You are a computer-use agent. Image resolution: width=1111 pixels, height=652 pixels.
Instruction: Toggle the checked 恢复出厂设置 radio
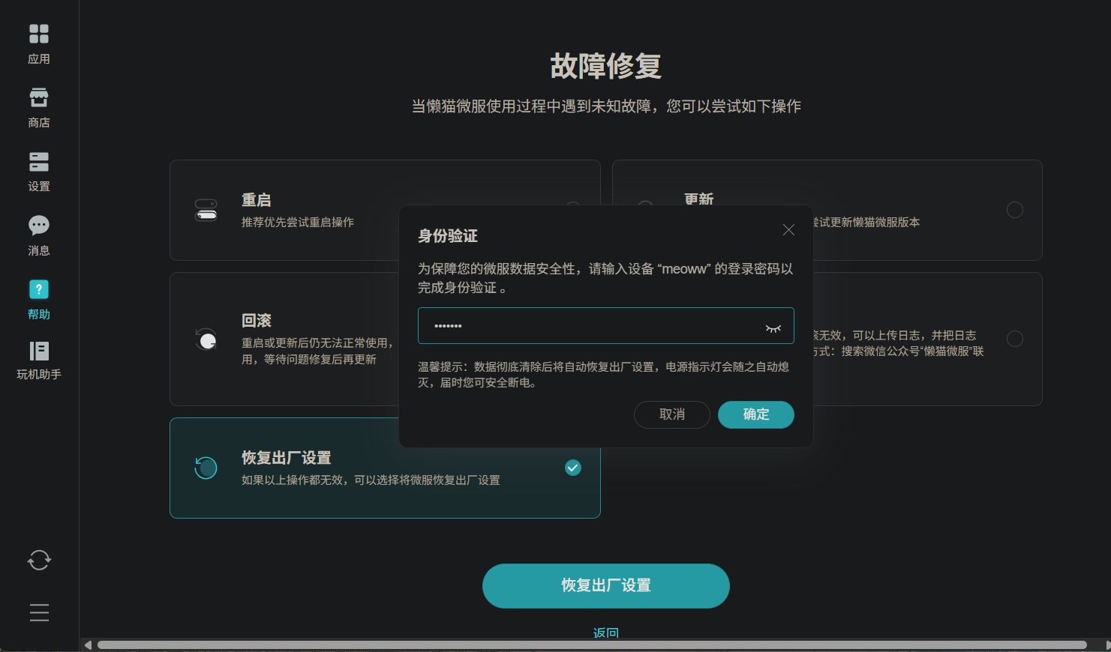[573, 468]
